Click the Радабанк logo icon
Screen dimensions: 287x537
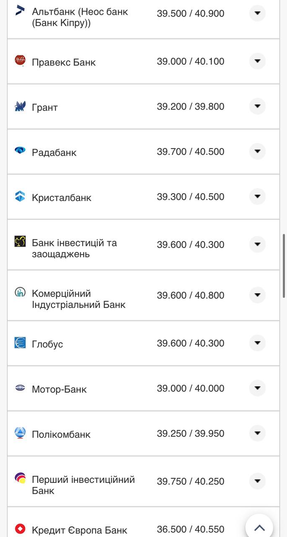point(20,150)
